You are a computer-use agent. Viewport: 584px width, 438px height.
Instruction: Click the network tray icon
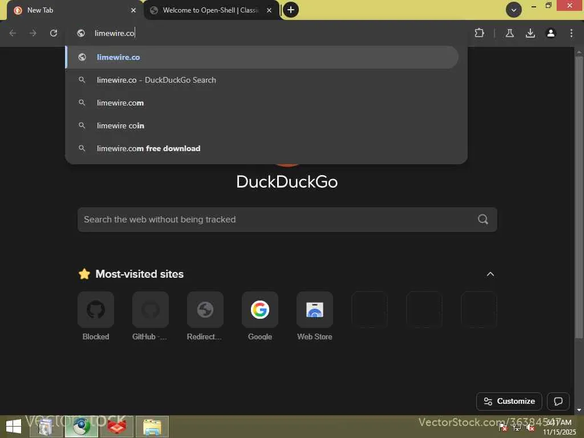click(x=517, y=427)
